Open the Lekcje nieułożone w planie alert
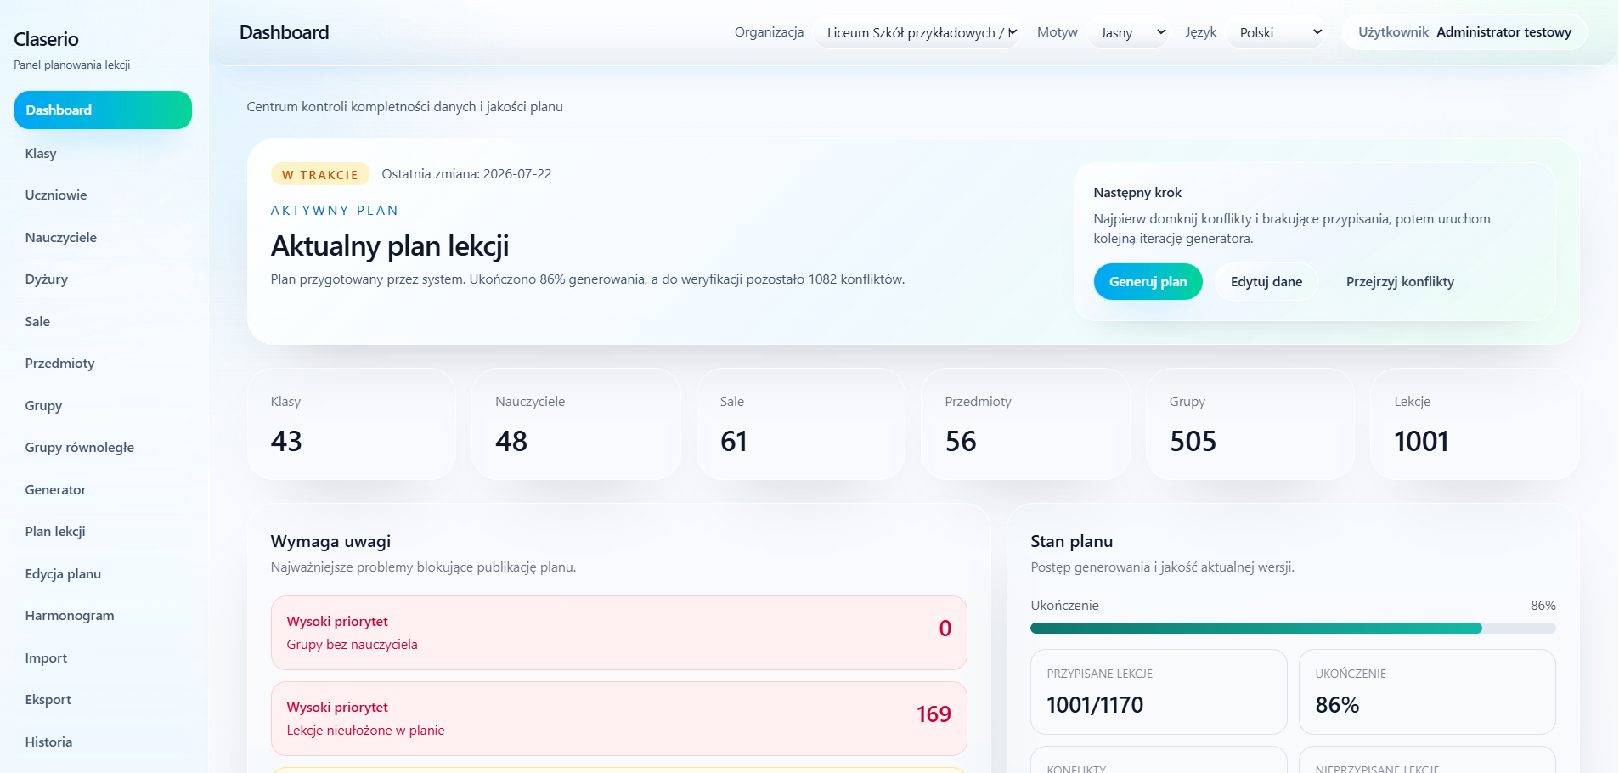 [x=619, y=719]
